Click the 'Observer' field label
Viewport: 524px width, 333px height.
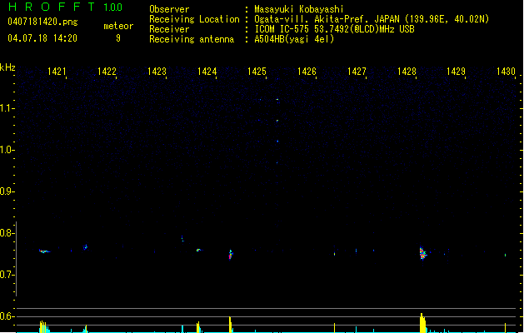tap(169, 9)
